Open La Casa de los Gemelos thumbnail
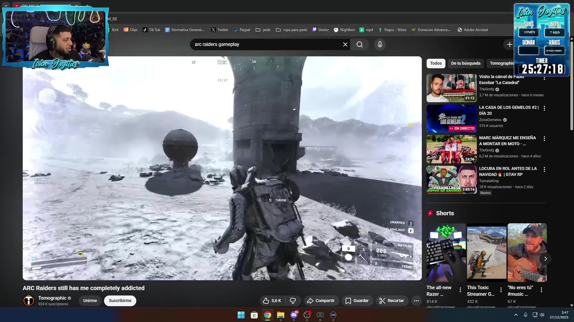 click(x=452, y=119)
